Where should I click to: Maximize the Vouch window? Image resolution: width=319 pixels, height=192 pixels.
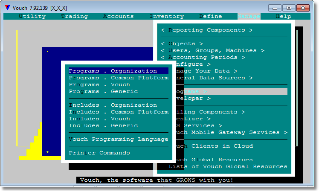pos(289,8)
